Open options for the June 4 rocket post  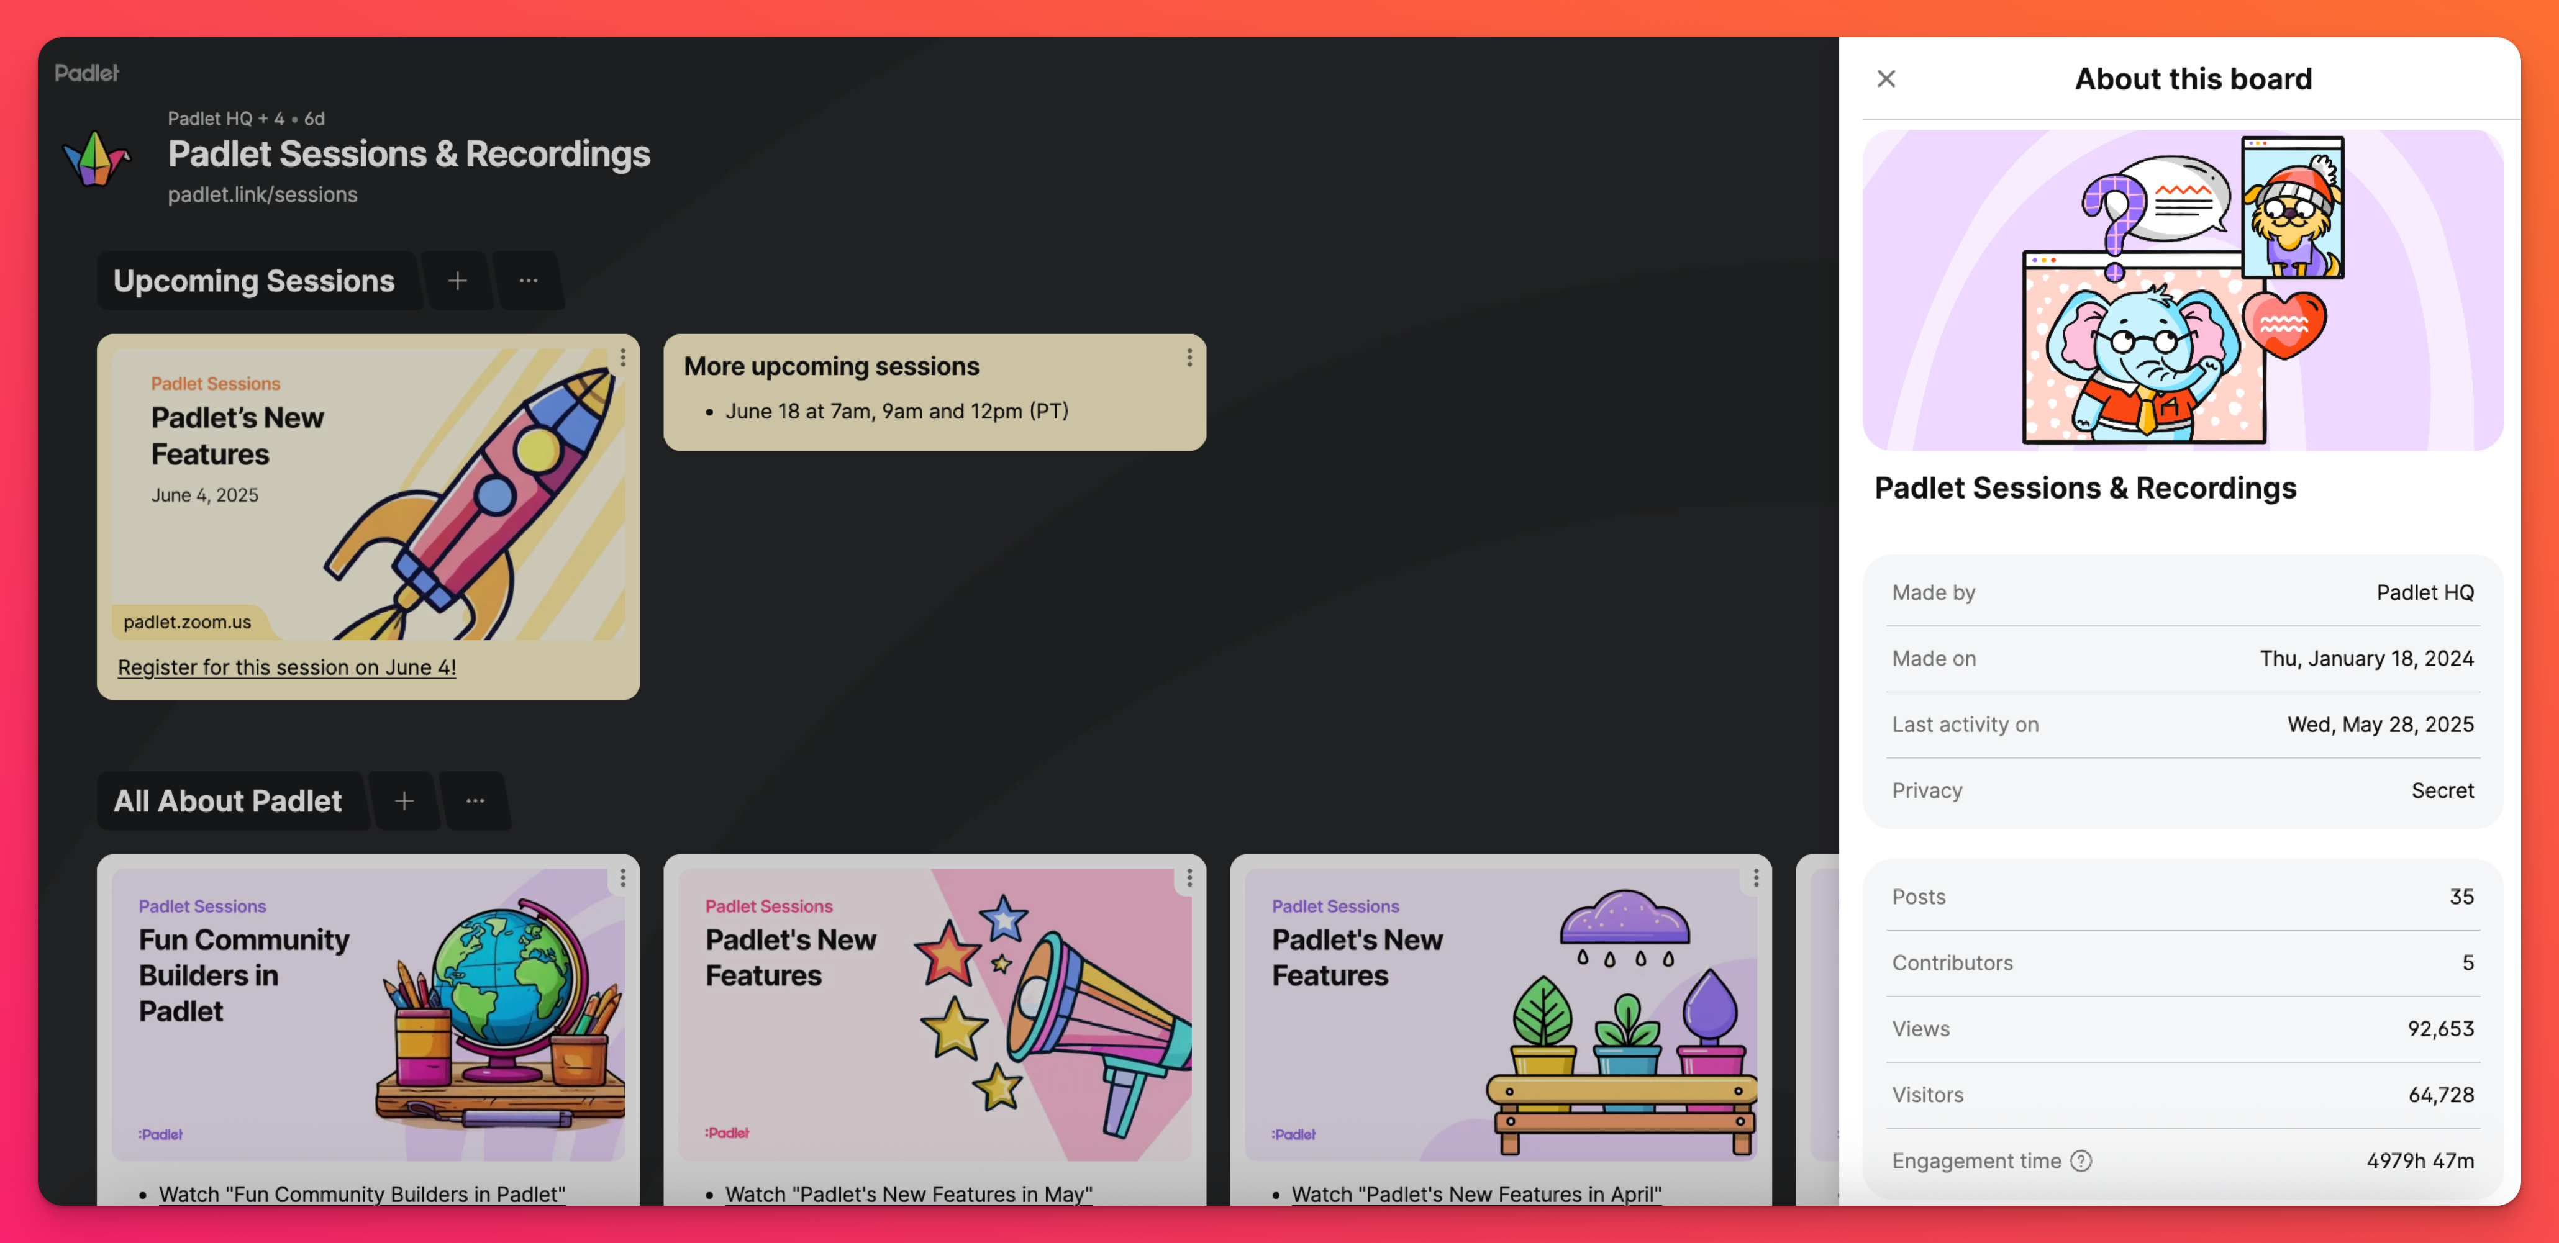click(623, 358)
